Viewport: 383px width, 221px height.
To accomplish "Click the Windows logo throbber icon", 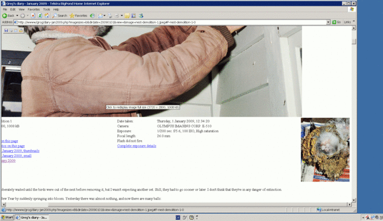I will (x=352, y=9).
